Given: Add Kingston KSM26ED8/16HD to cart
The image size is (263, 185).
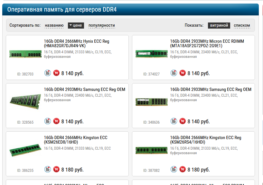Looking at the screenshot, I should 56,170.
